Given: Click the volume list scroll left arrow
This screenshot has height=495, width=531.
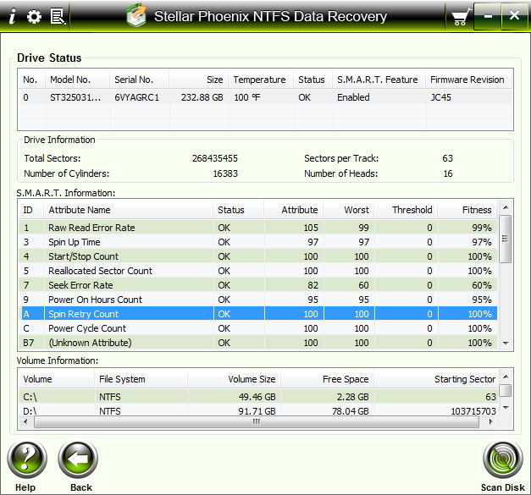Looking at the screenshot, I should pyautogui.click(x=25, y=421).
